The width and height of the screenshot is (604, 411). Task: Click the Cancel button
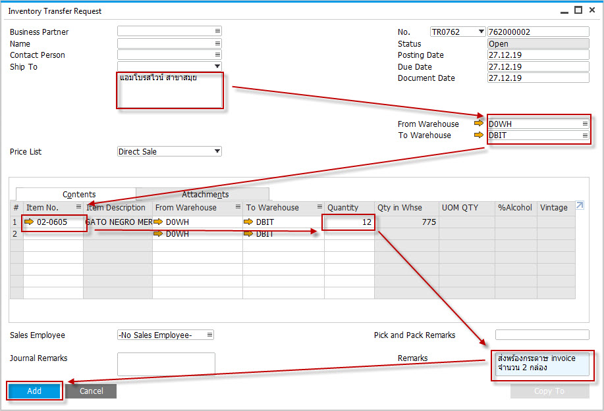coord(92,391)
